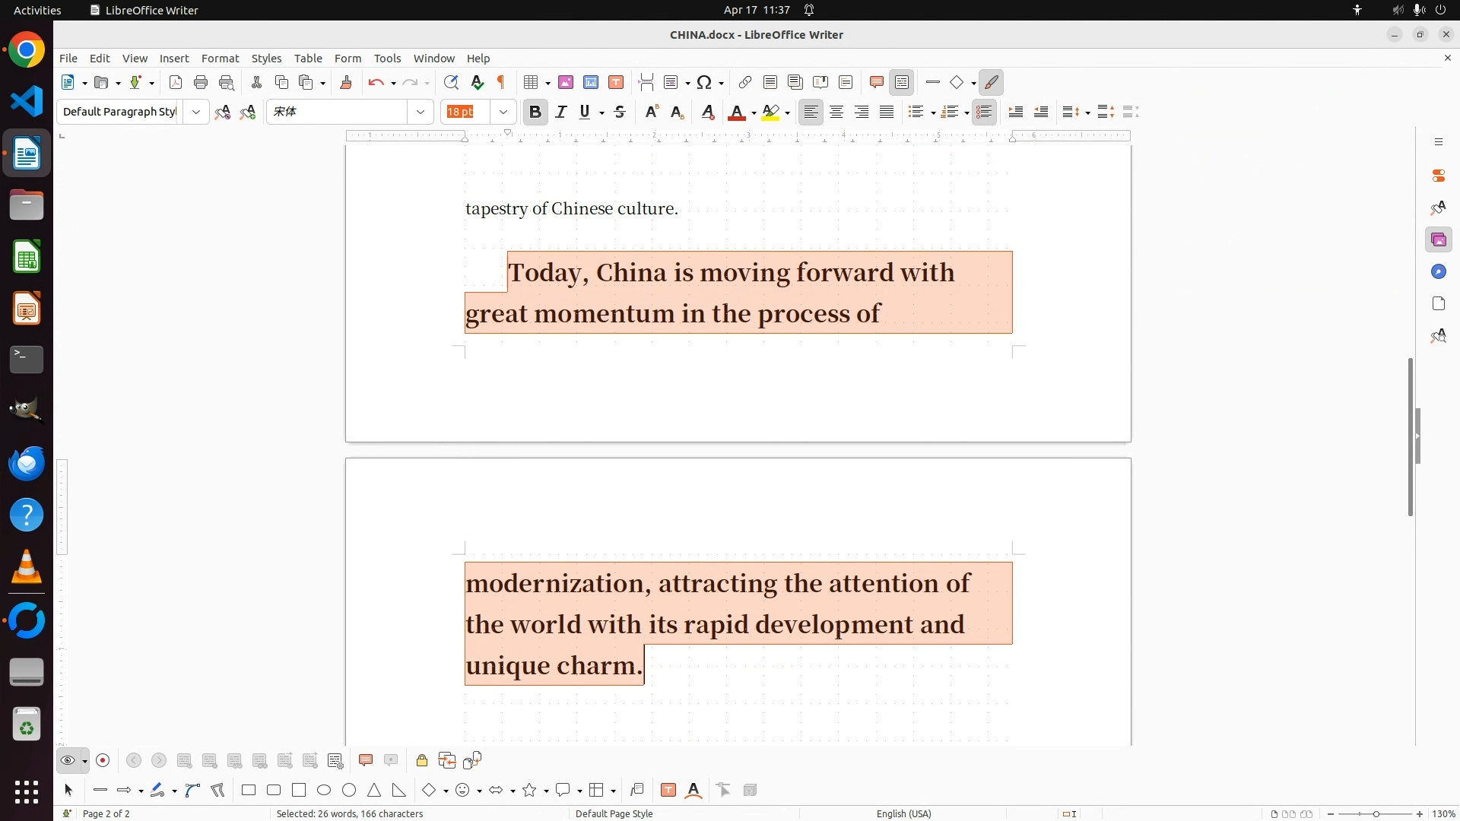This screenshot has height=821, width=1460.
Task: Expand the paragraph style dropdown
Action: coord(196,113)
